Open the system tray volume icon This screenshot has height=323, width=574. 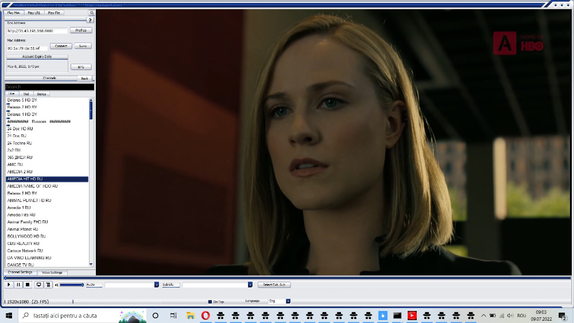point(510,316)
